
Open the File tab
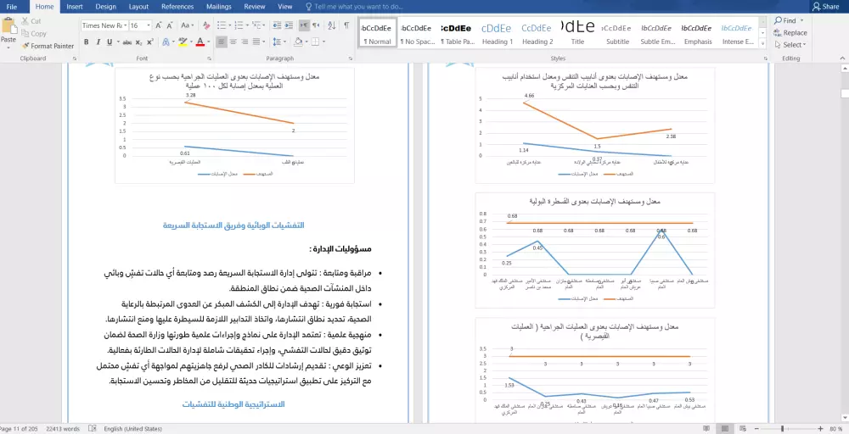tap(12, 7)
